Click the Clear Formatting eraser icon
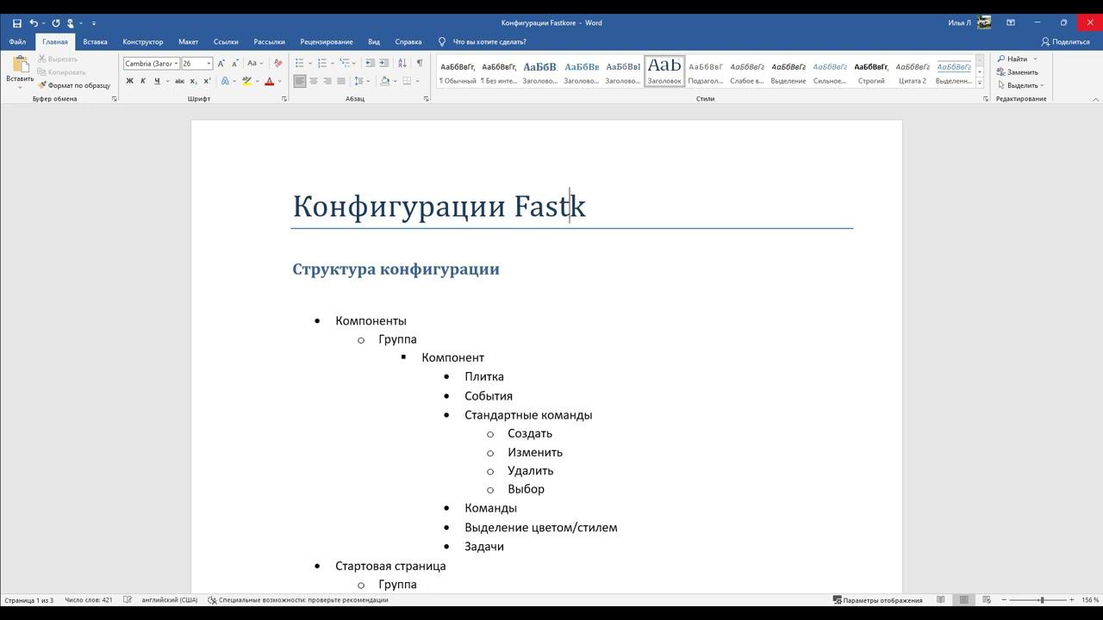1103x620 pixels. (277, 63)
